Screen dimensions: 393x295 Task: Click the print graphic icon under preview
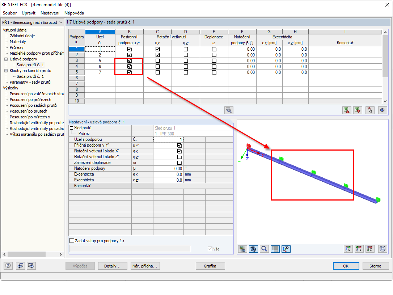pyautogui.click(x=242, y=249)
